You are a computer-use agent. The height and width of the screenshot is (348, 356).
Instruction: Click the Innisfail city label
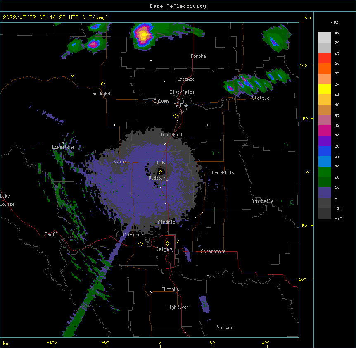pyautogui.click(x=171, y=135)
